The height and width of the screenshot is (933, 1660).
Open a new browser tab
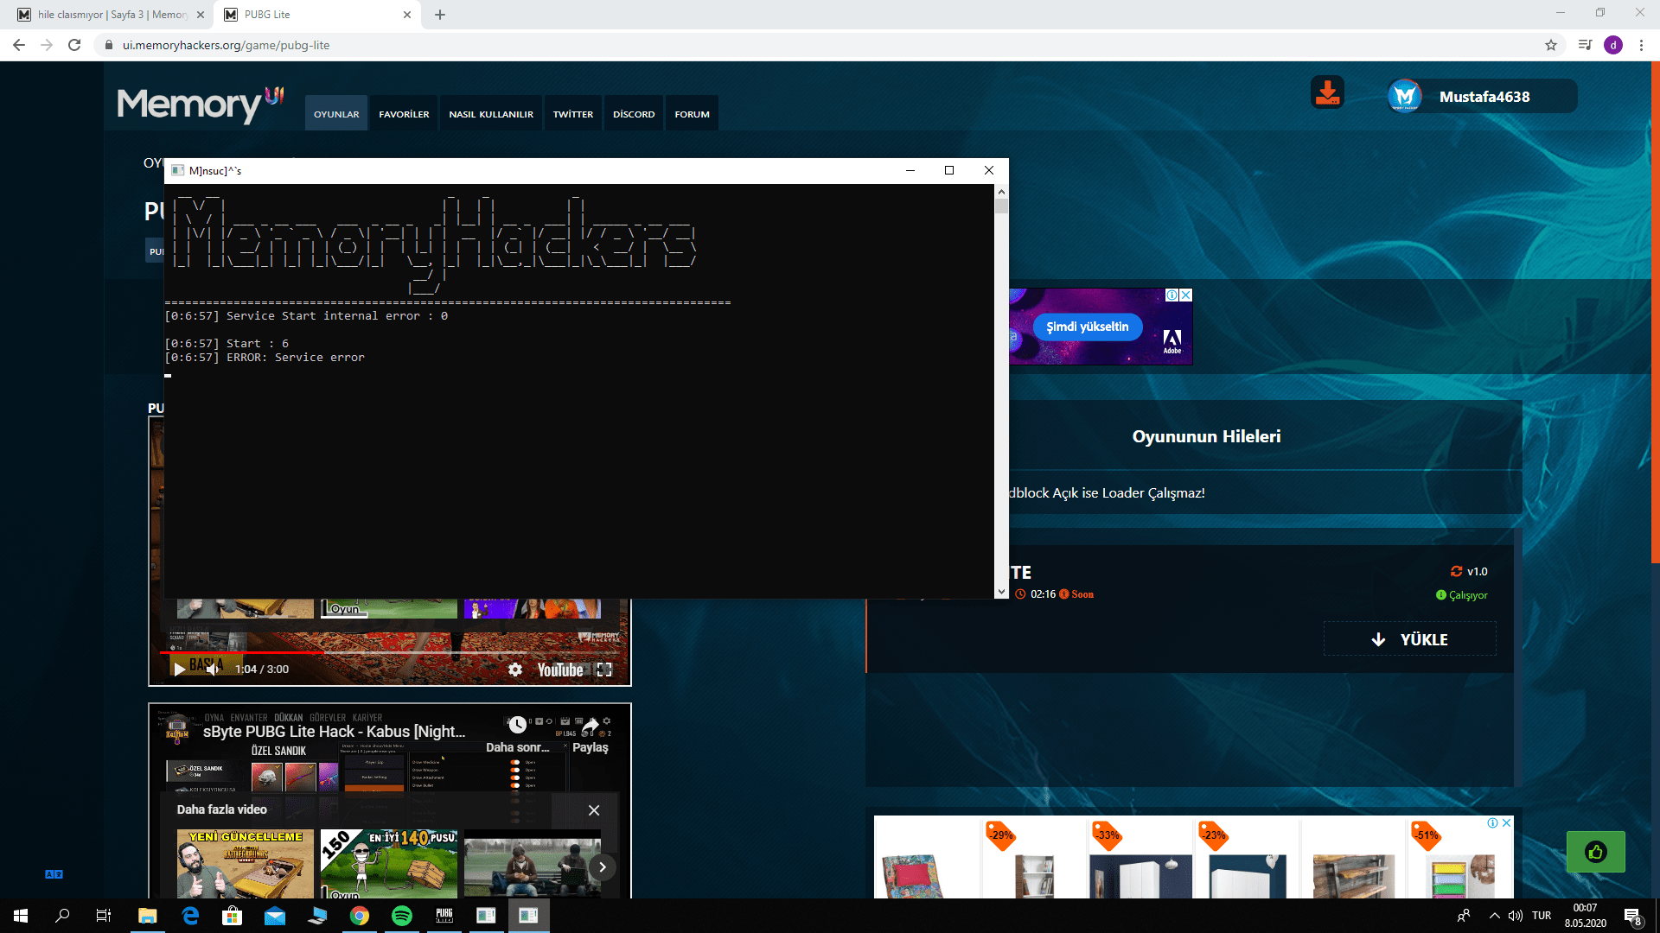point(440,15)
